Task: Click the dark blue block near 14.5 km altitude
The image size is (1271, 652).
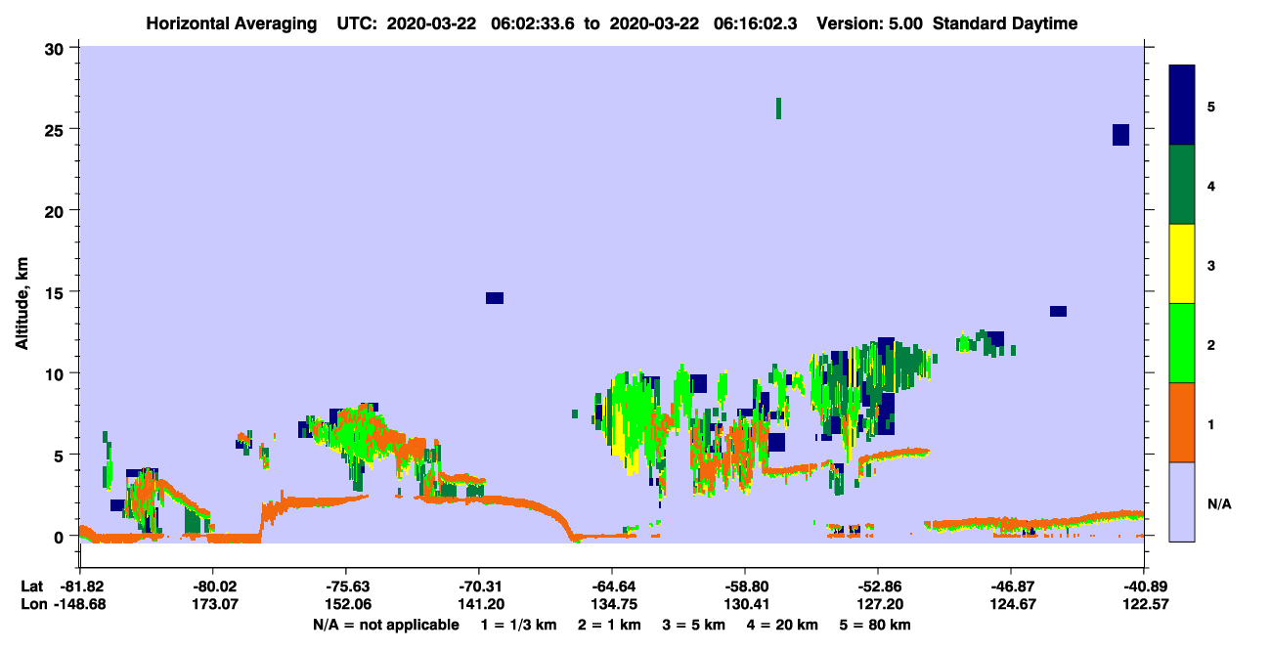Action: click(495, 298)
